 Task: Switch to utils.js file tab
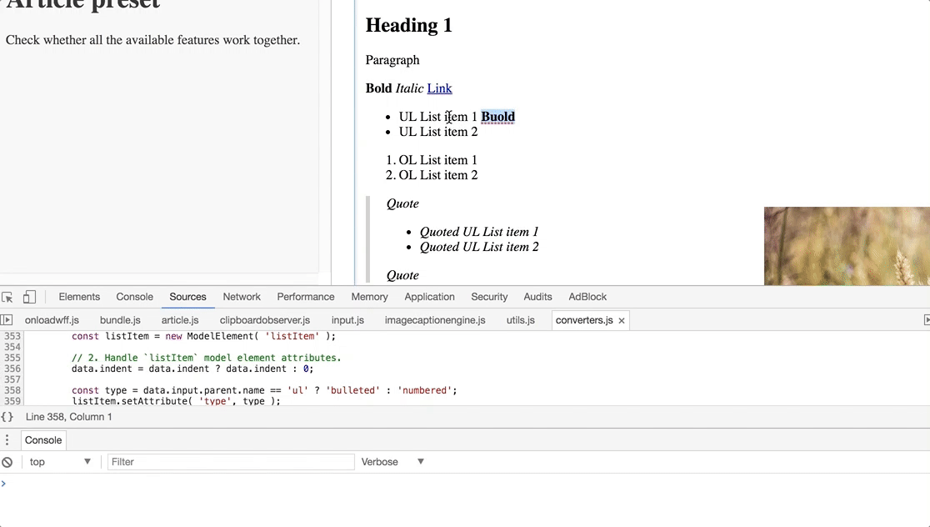pos(521,320)
